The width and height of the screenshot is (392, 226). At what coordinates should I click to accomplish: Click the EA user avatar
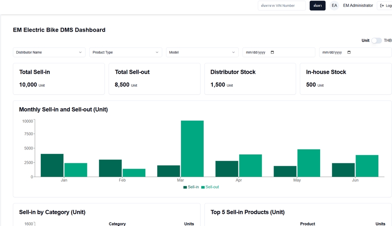[x=334, y=6]
